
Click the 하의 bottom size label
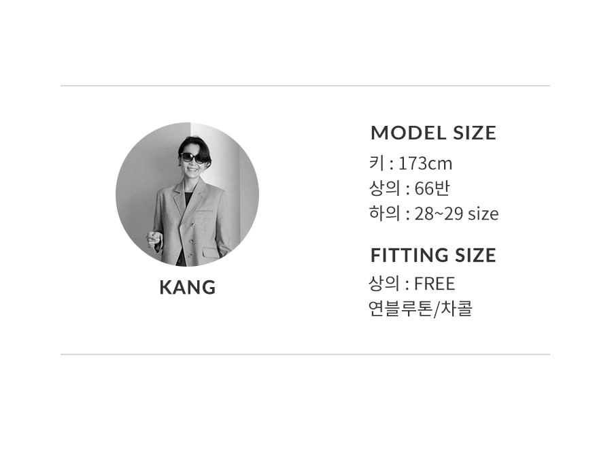click(384, 214)
